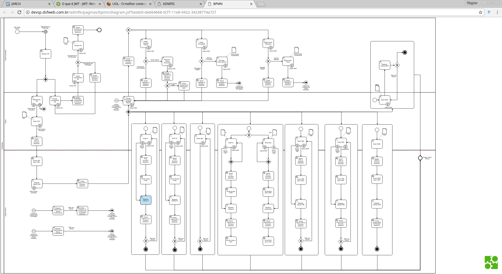
Task: Click the 'Abrir Ordem Serviço' start event
Action: click(17, 32)
